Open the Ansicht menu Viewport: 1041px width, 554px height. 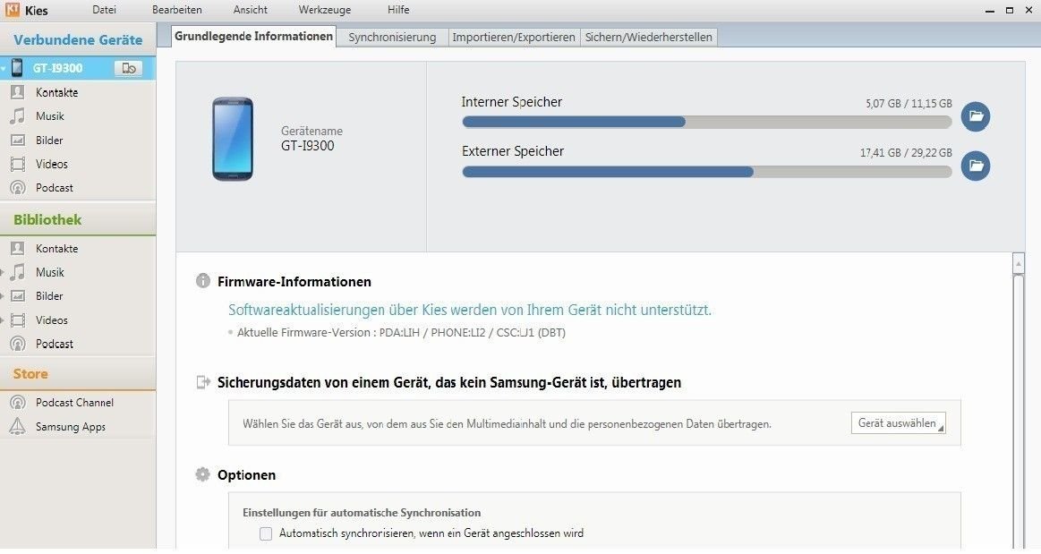click(x=251, y=10)
